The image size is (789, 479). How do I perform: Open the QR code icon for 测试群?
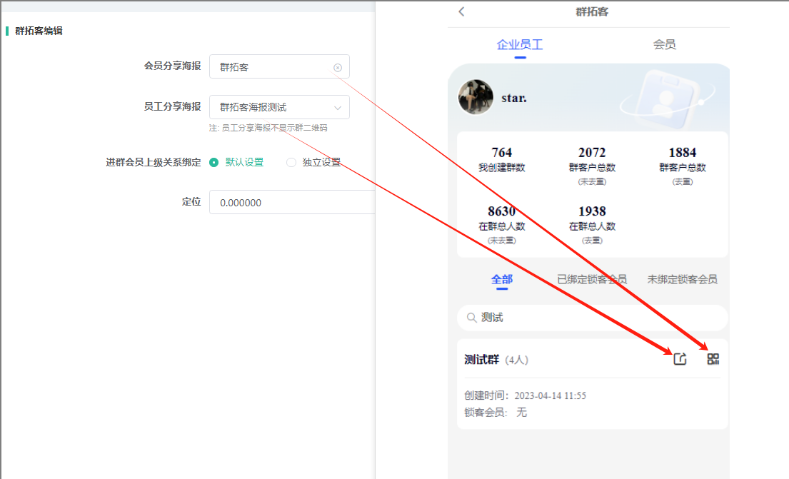click(x=713, y=359)
